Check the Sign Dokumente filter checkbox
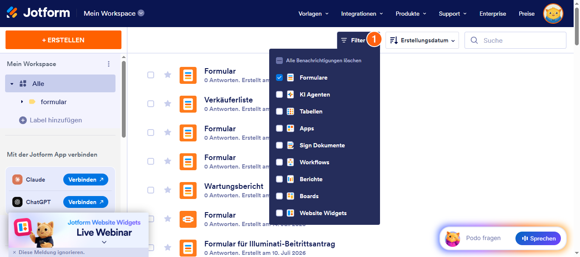The height and width of the screenshot is (257, 580). point(279,145)
